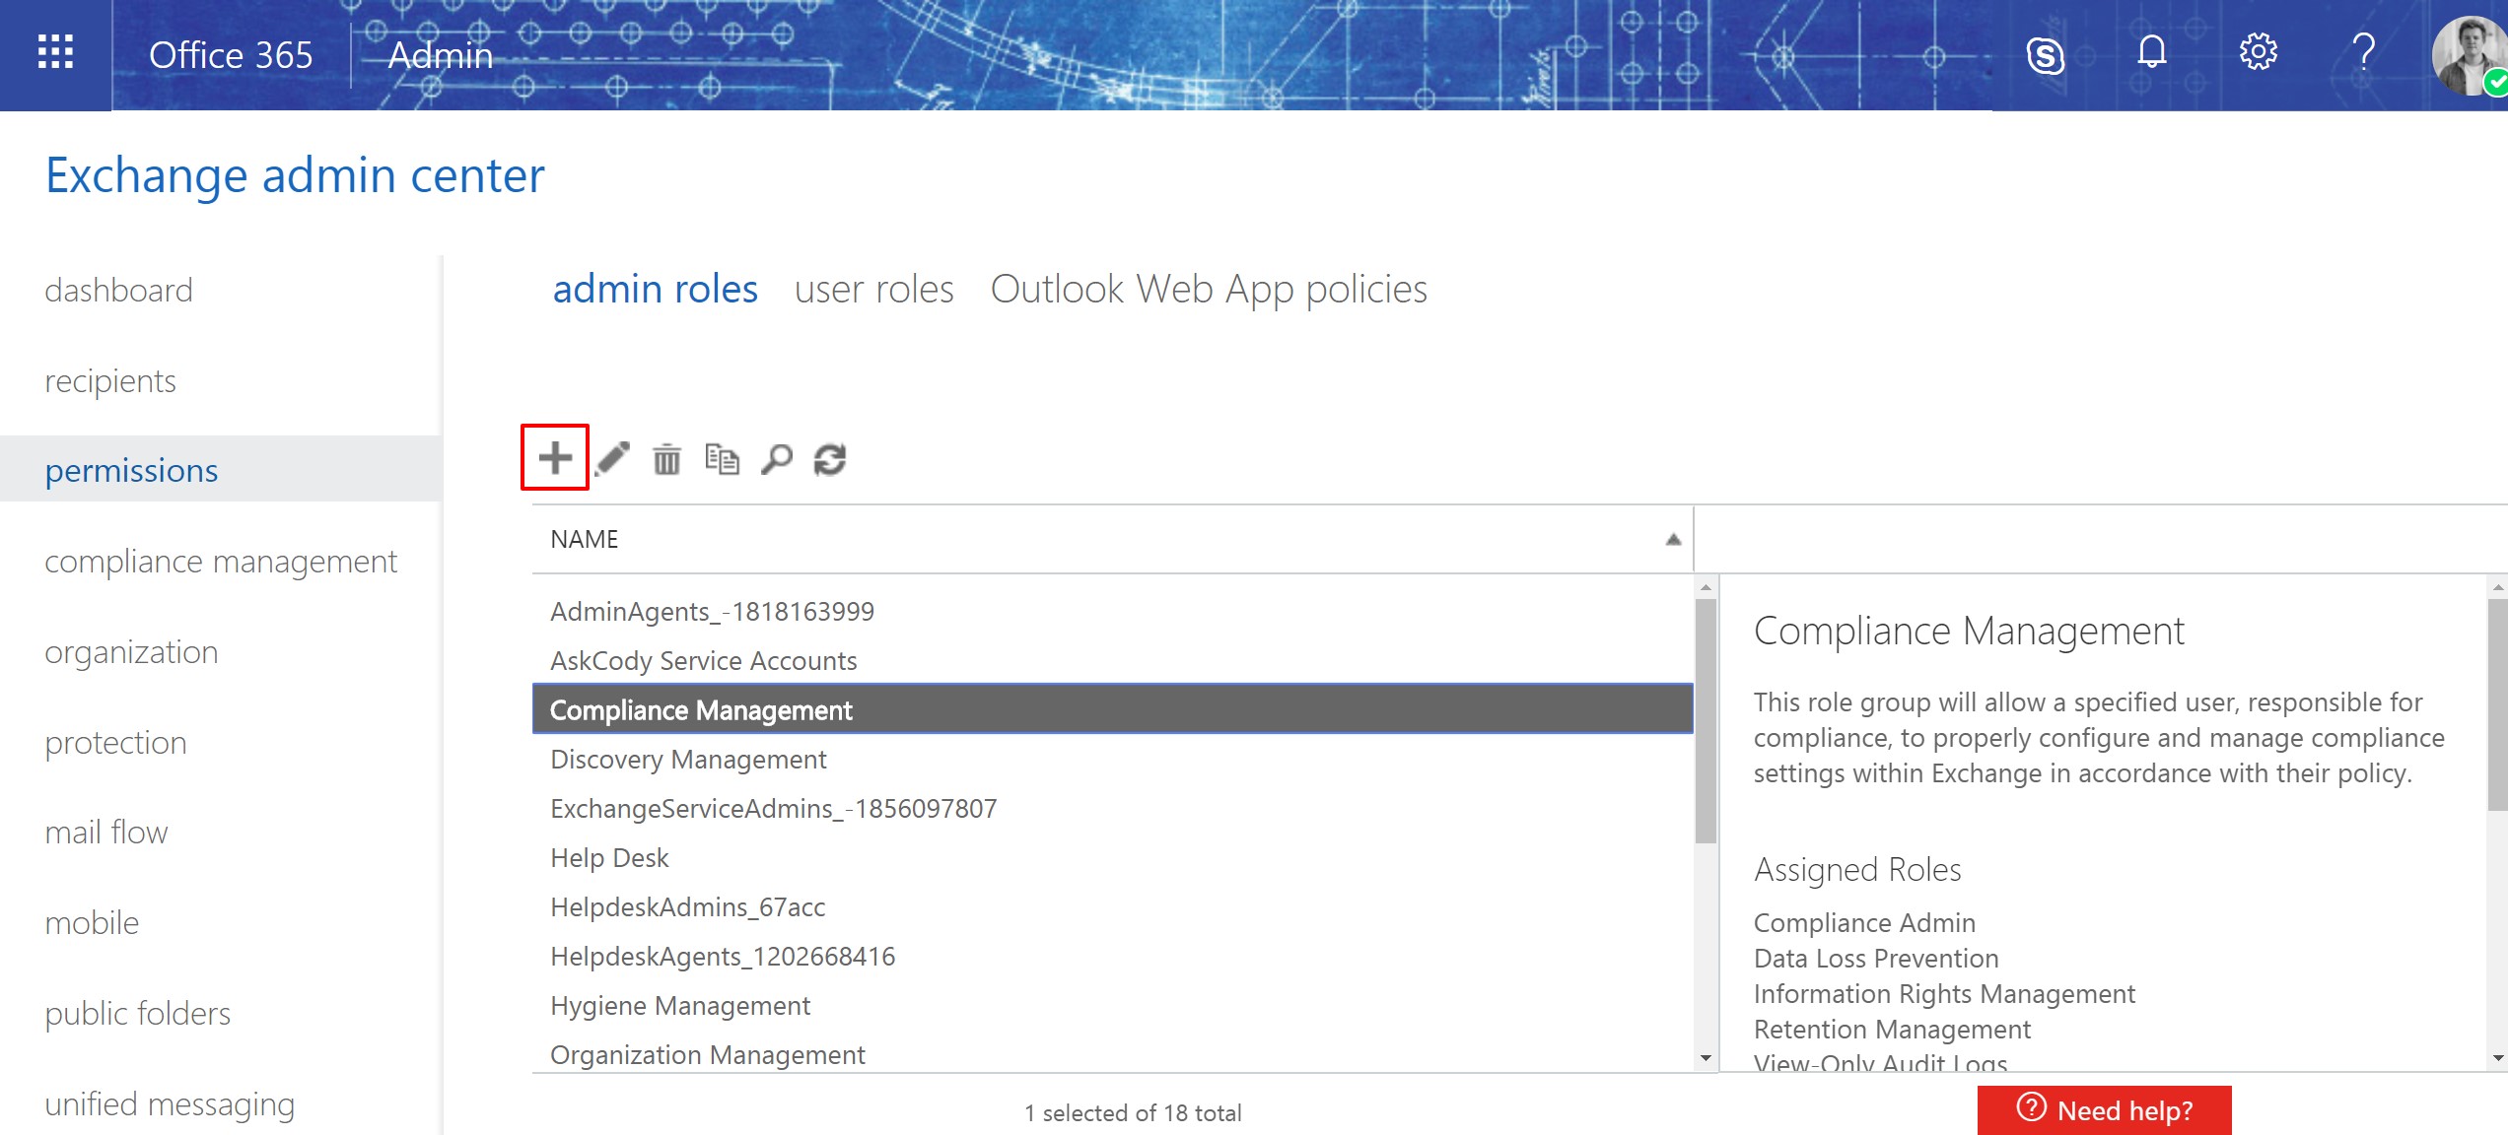Sort list by NAME column arrow
This screenshot has width=2508, height=1135.
1673,539
